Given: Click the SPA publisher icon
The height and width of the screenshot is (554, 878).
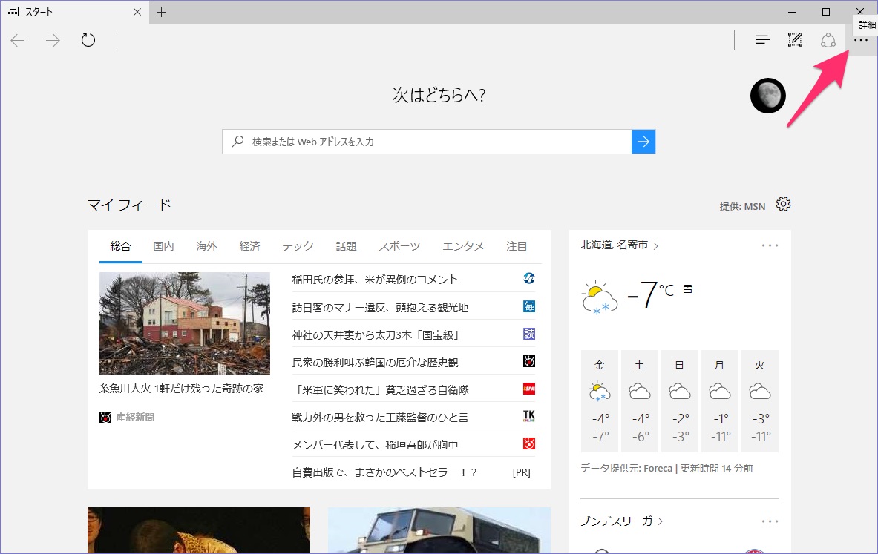Looking at the screenshot, I should click(x=528, y=389).
